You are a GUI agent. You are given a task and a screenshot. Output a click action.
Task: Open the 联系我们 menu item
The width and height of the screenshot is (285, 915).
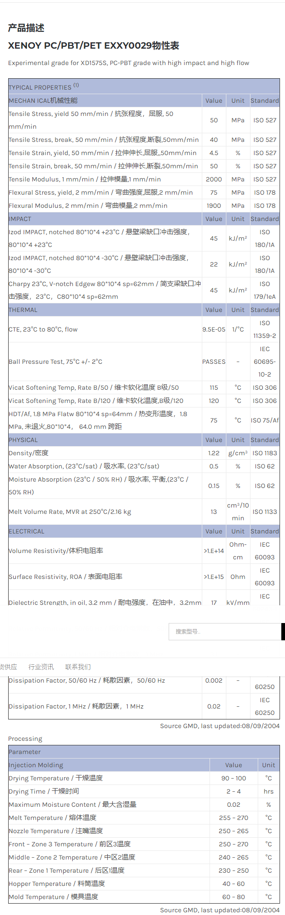click(78, 667)
